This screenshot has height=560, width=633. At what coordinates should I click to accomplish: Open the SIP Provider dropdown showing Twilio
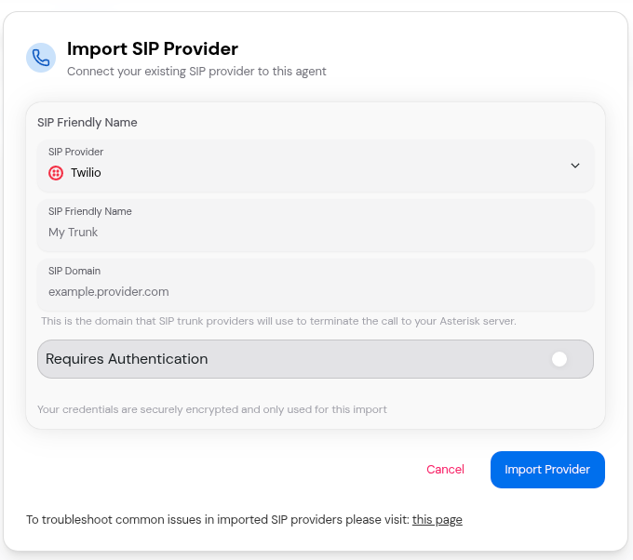coord(315,166)
